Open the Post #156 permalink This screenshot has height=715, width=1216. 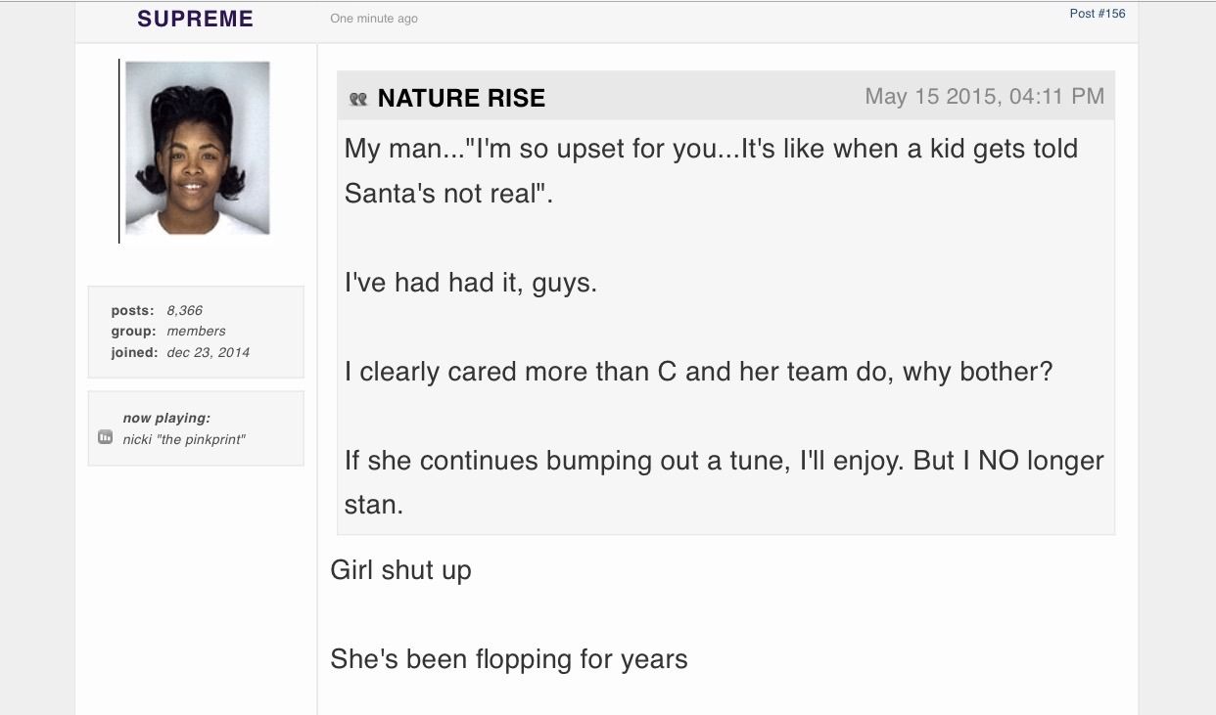[x=1098, y=14]
